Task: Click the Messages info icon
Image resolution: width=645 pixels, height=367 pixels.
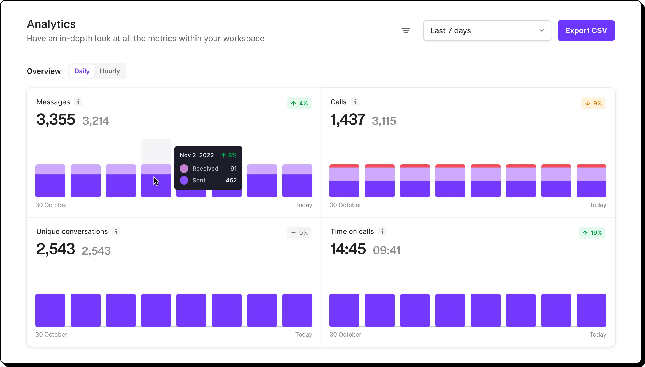Action: [x=78, y=102]
